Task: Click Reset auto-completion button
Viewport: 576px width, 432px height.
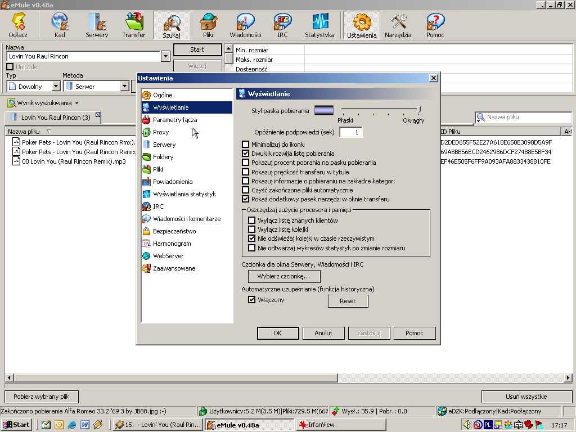Action: coord(348,301)
